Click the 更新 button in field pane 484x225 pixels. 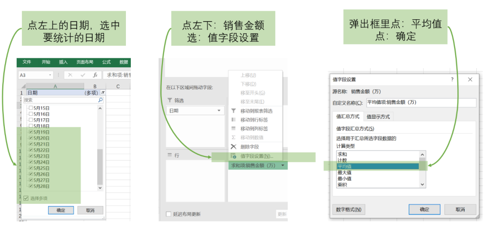tap(281, 214)
